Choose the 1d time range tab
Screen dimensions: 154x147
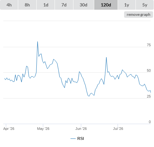tap(46, 5)
